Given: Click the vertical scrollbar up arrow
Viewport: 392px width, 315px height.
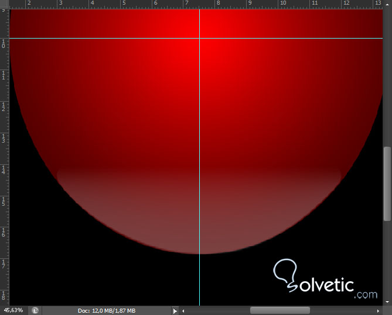Looking at the screenshot, I should tap(387, 4).
